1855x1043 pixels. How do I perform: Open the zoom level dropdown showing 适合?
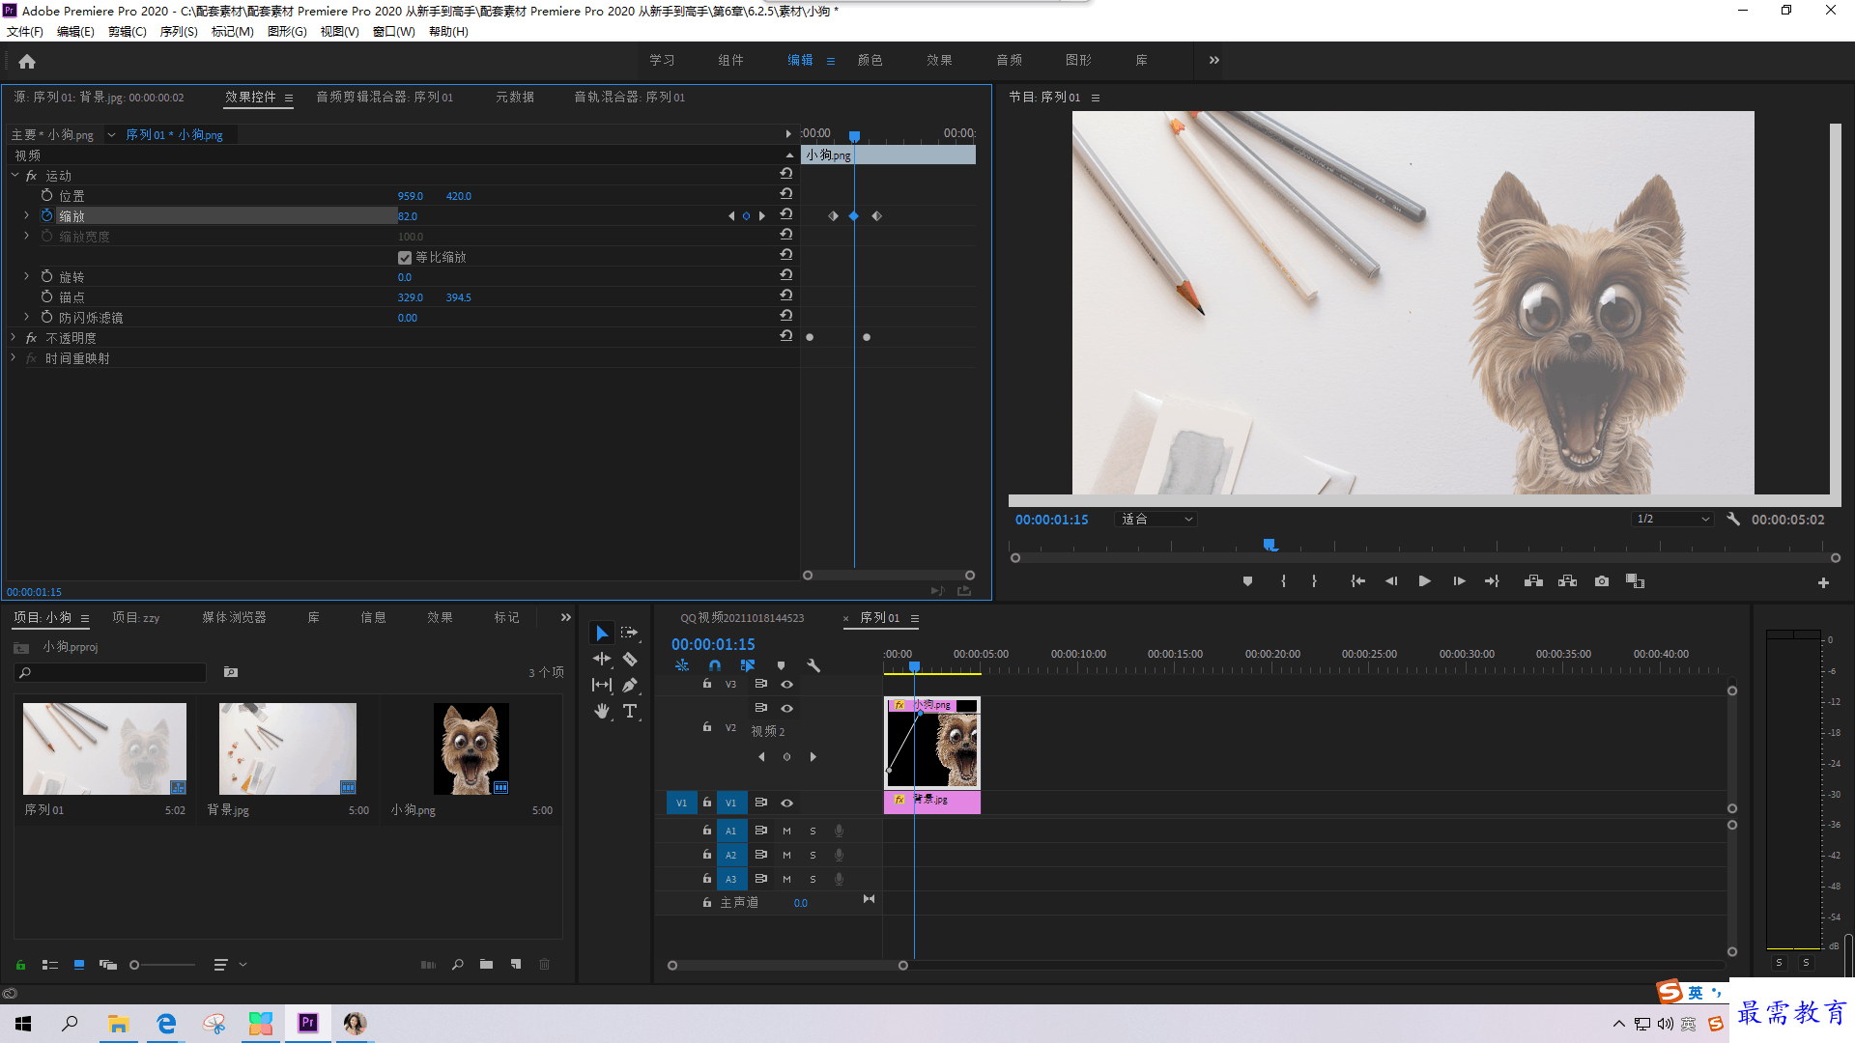point(1156,519)
